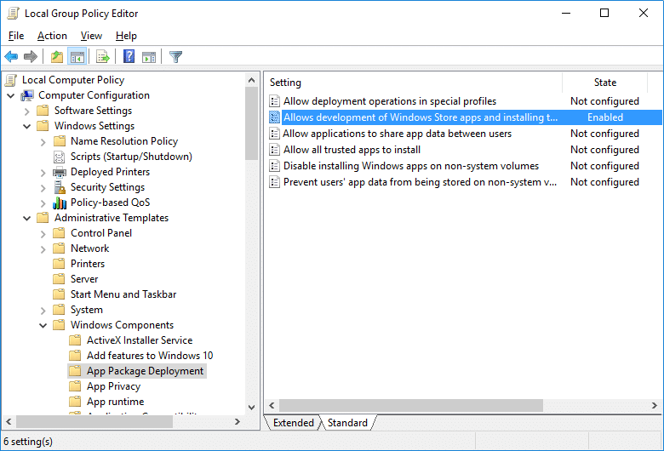Viewport: 664px width, 451px height.
Task: Click the Up One Level folder icon
Action: 56,57
